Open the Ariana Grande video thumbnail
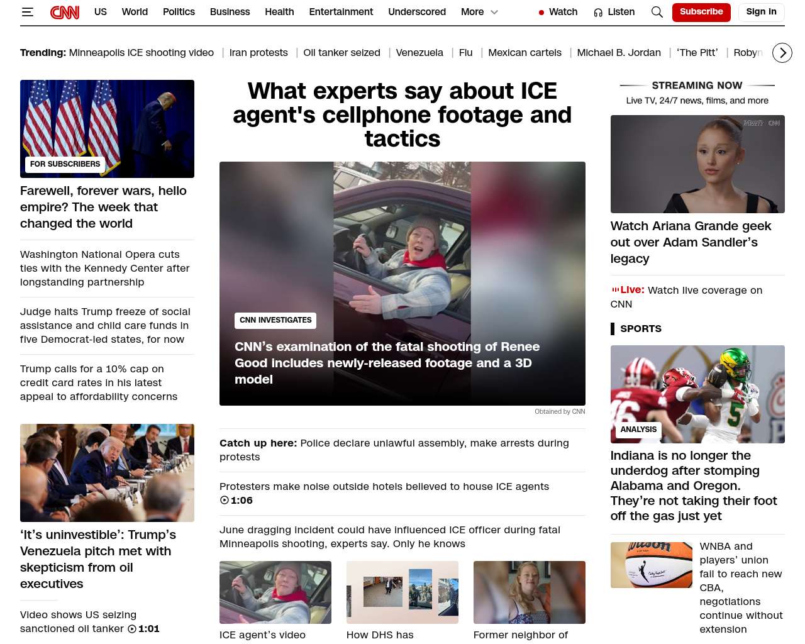Viewport: 805px width, 644px height. 697,164
